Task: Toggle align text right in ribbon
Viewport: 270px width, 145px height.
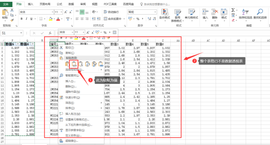Action: (87, 19)
